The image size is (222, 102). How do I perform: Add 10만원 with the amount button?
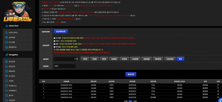click(x=114, y=59)
